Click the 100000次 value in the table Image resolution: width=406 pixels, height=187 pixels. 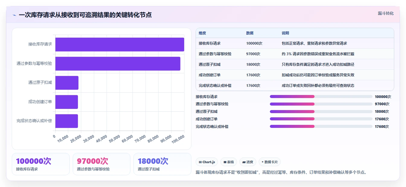[x=254, y=43]
